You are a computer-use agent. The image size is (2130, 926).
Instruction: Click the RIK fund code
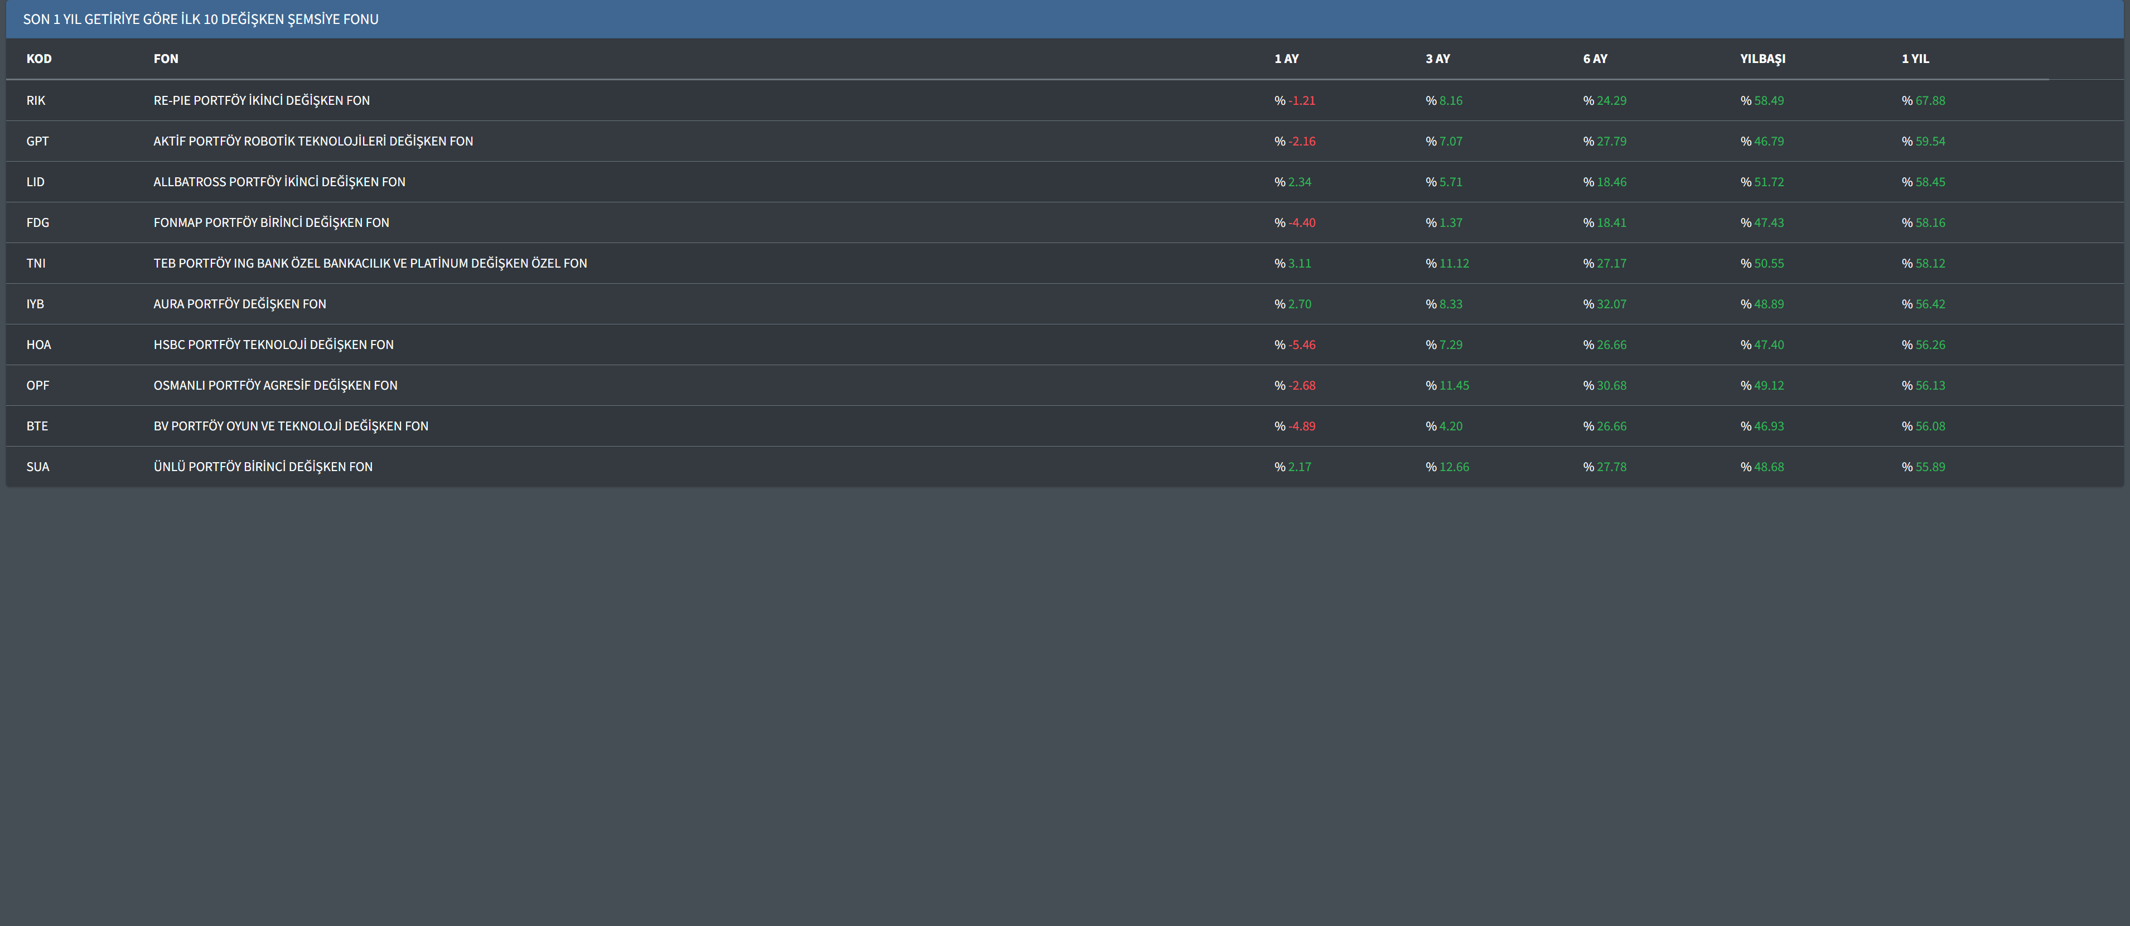pos(36,101)
